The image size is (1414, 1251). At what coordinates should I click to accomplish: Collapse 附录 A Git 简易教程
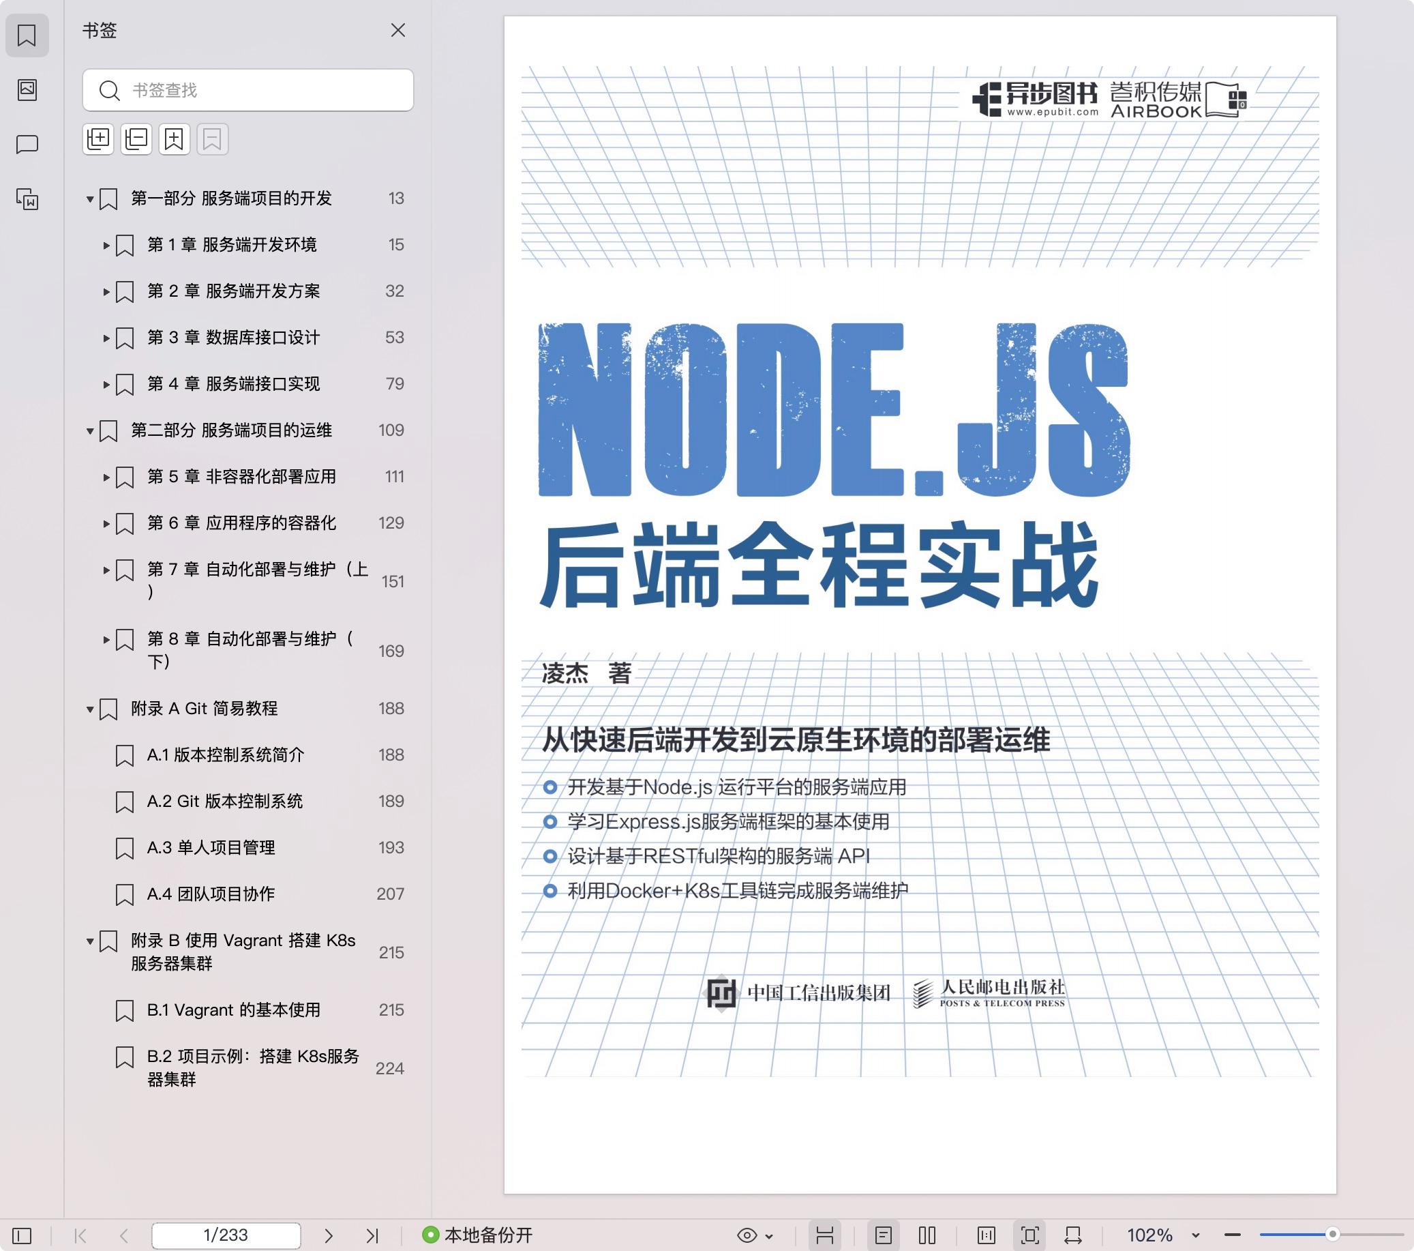[x=90, y=709]
